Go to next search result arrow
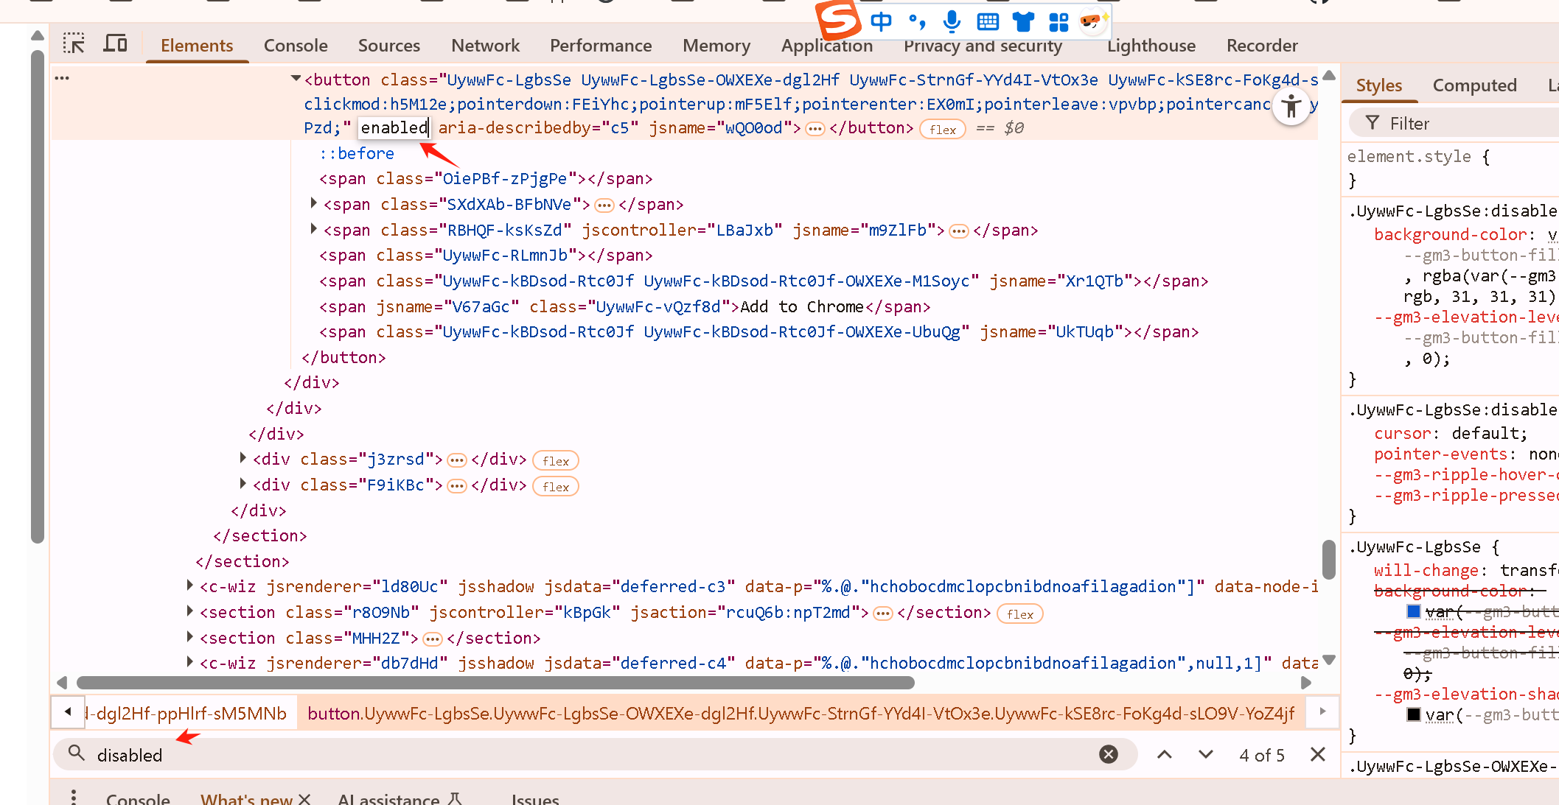The height and width of the screenshot is (805, 1559). [1206, 754]
